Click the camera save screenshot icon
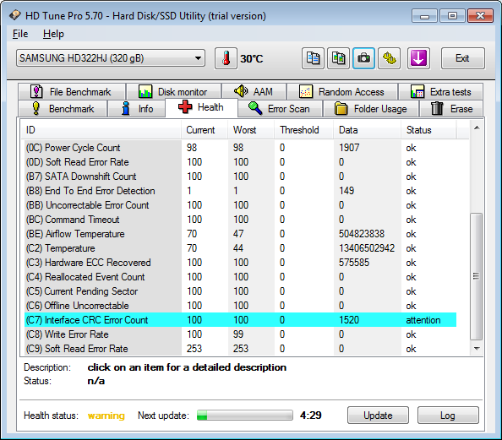This screenshot has width=502, height=440. [363, 58]
